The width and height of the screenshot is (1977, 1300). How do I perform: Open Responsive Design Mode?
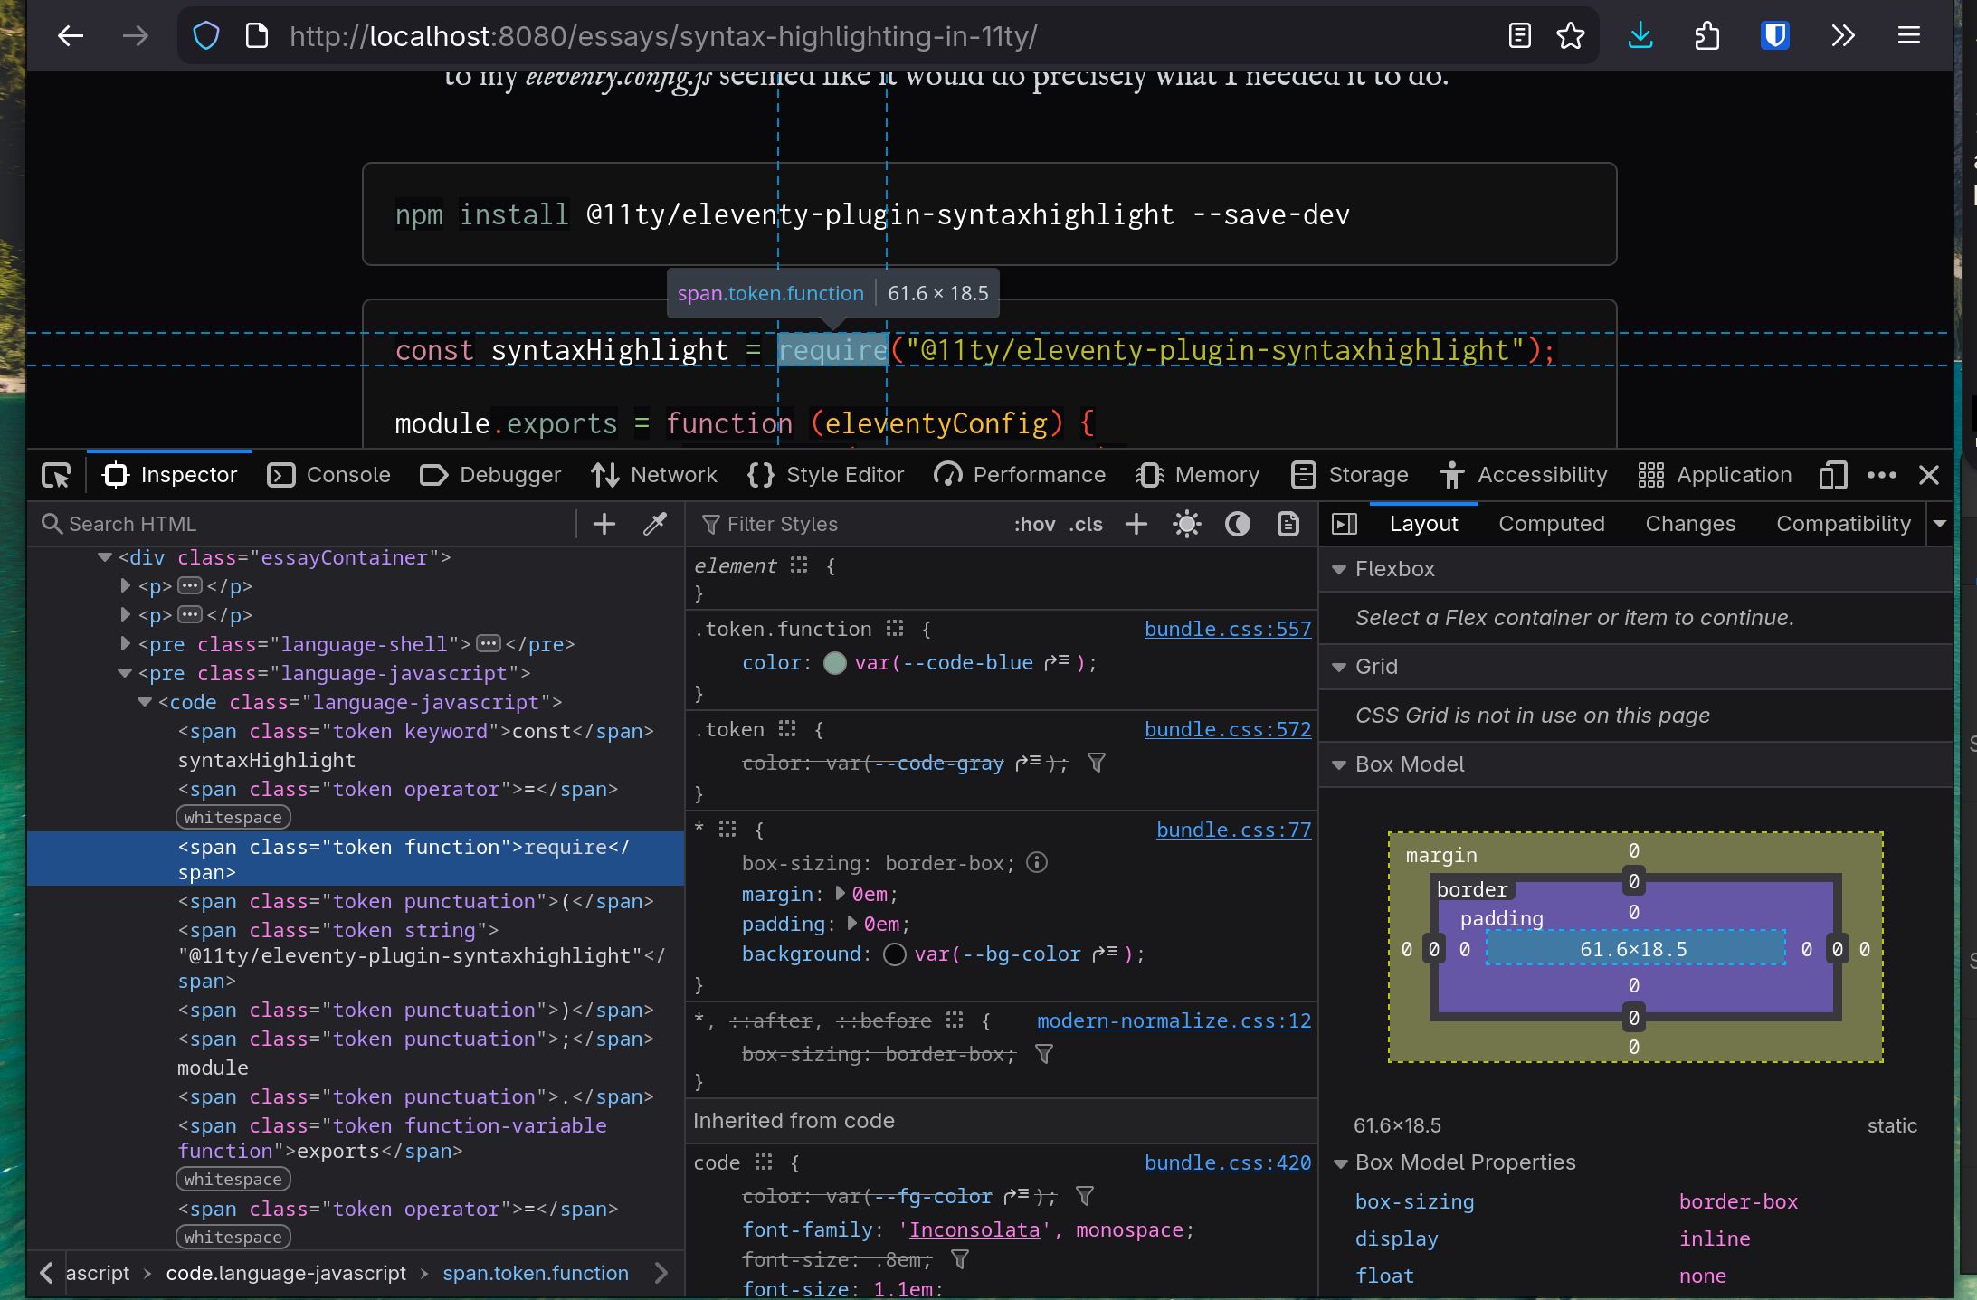tap(1834, 475)
